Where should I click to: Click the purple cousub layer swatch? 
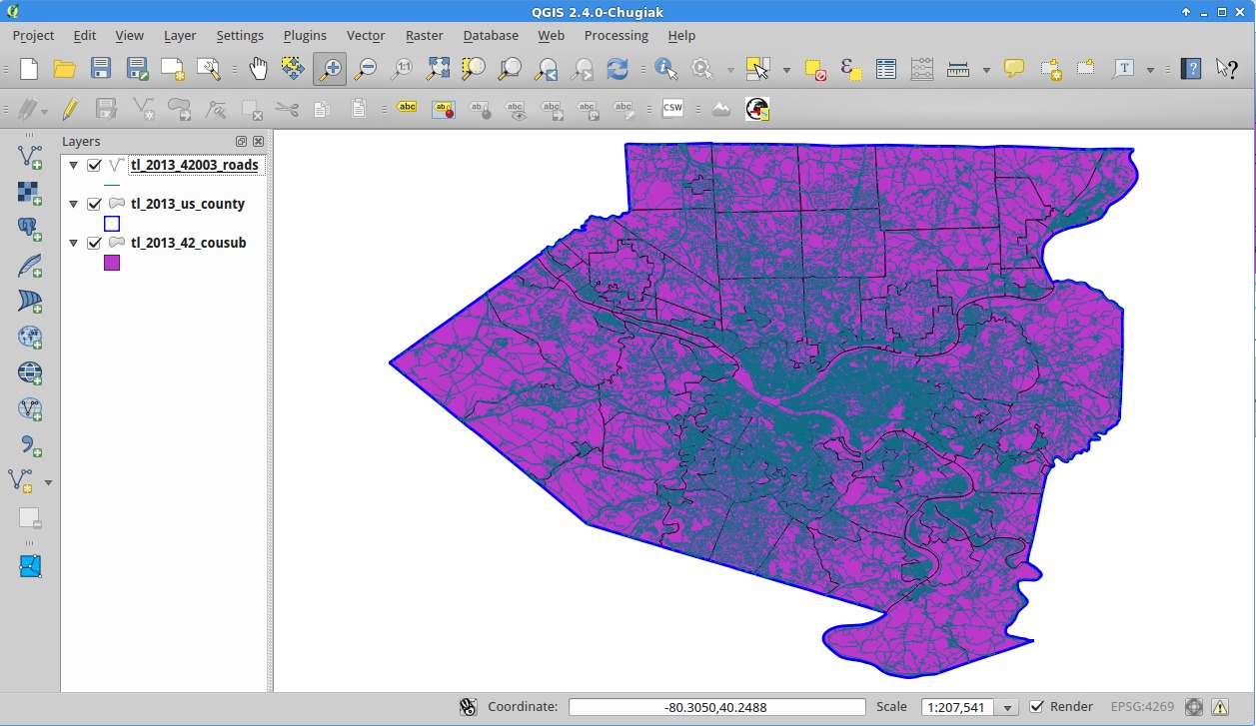click(x=112, y=263)
